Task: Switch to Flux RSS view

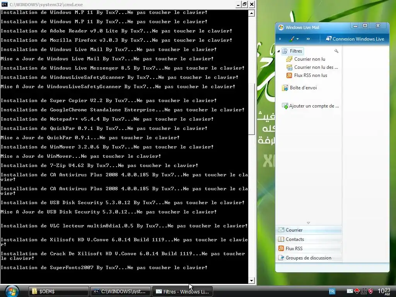Action: (309, 249)
